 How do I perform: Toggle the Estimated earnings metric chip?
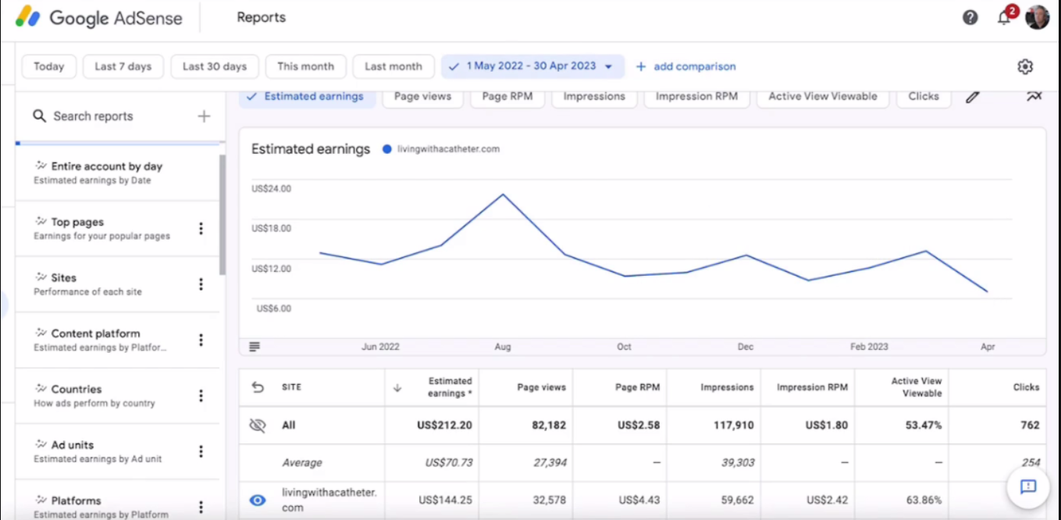click(307, 97)
